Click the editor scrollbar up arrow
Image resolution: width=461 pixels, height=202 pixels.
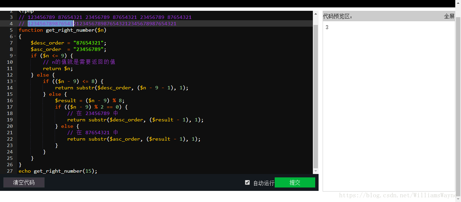click(x=316, y=14)
